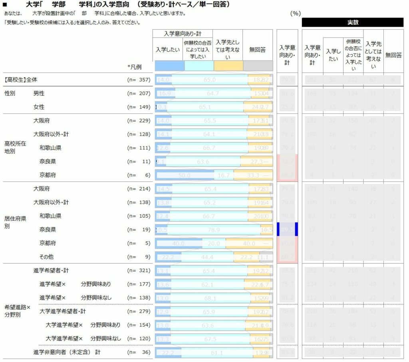Select the 進学希望者・計 row label

(51, 270)
